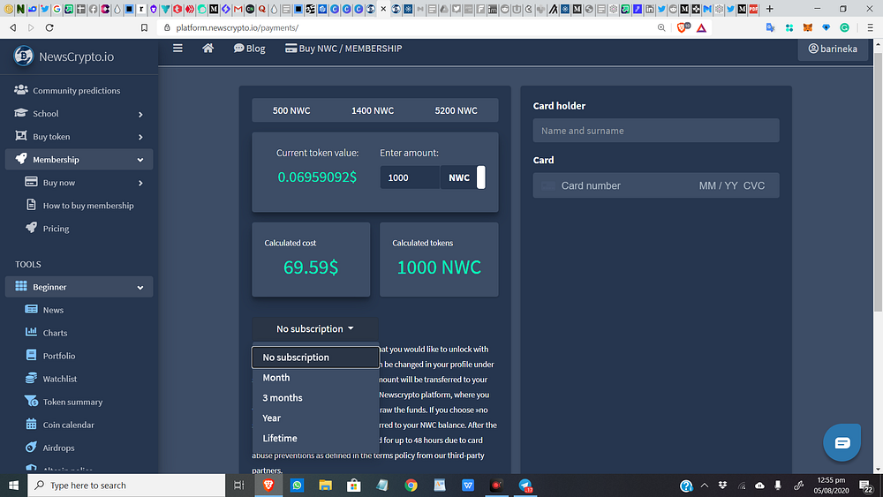Go to home via house icon
883x497 pixels.
(208, 49)
